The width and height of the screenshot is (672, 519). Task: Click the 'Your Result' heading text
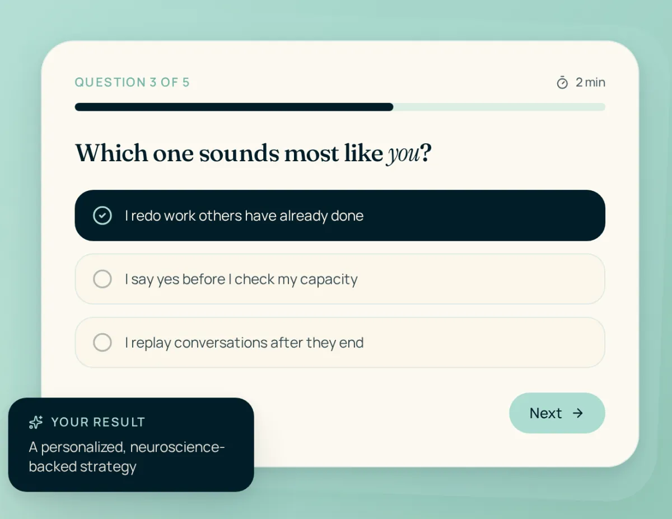[x=98, y=422]
